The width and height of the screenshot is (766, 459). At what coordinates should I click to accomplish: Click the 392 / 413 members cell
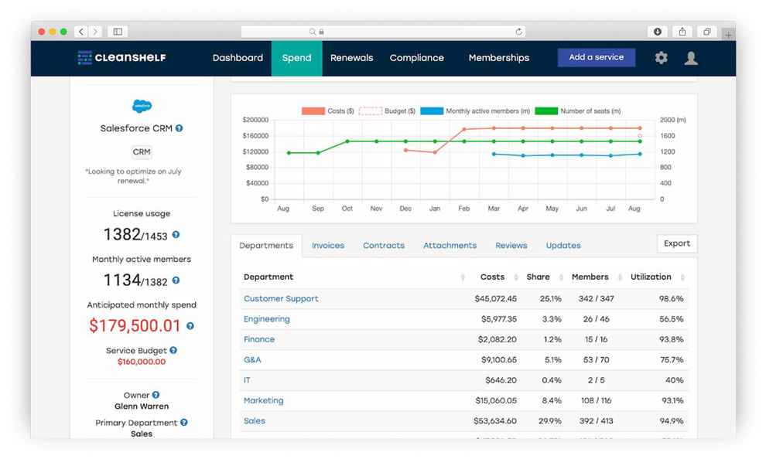[596, 421]
